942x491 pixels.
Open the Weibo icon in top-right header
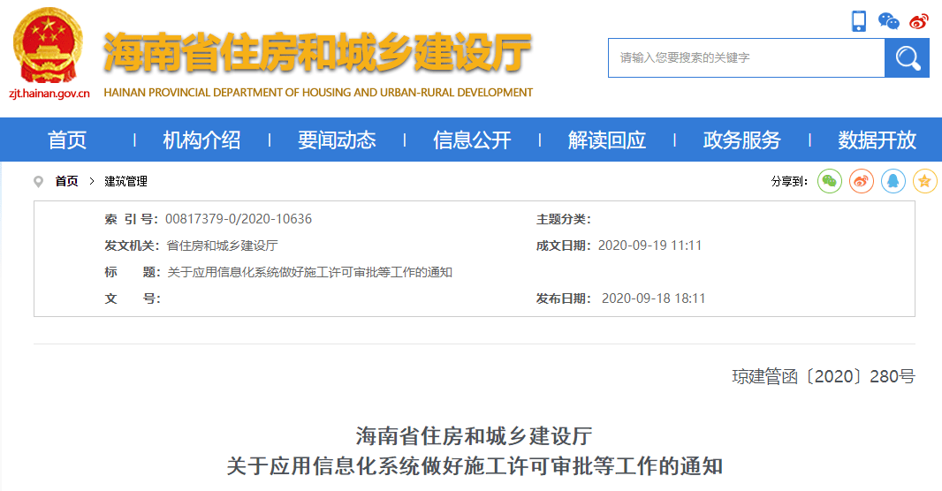pos(919,21)
